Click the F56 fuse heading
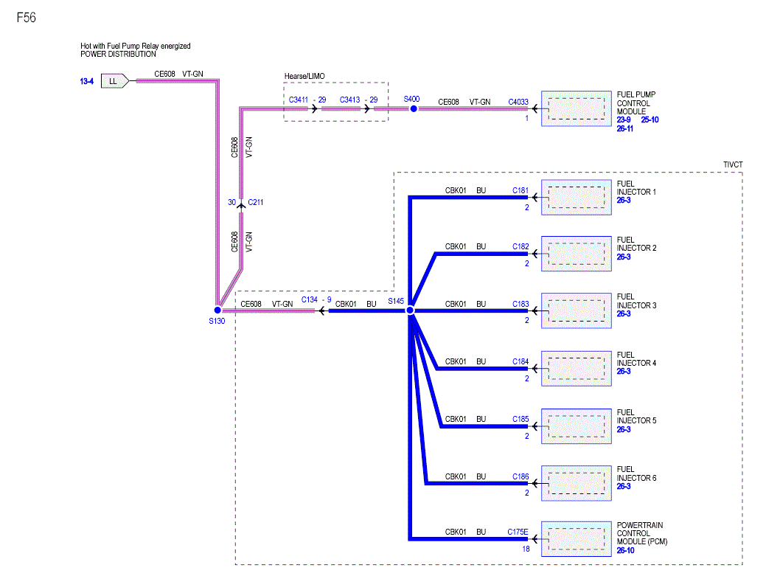Viewport: 780px width, 576px height. 27,18
